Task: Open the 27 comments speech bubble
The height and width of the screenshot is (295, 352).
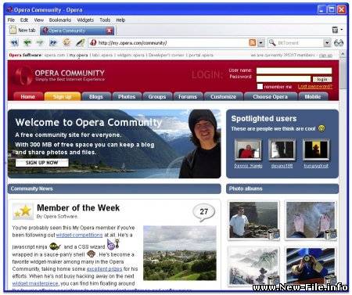Action: click(204, 212)
